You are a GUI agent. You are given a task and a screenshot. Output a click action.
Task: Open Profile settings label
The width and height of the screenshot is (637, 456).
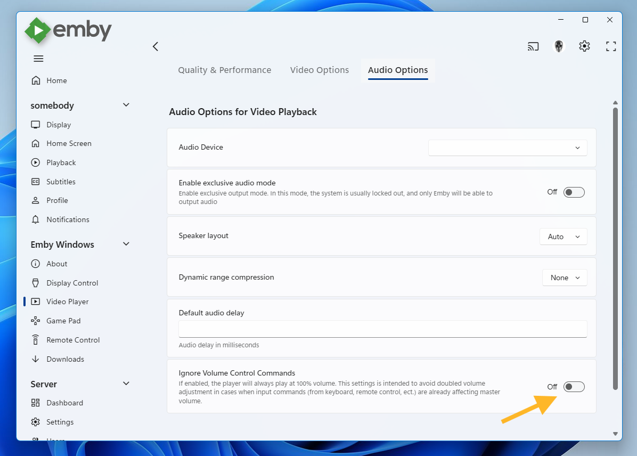pyautogui.click(x=57, y=200)
